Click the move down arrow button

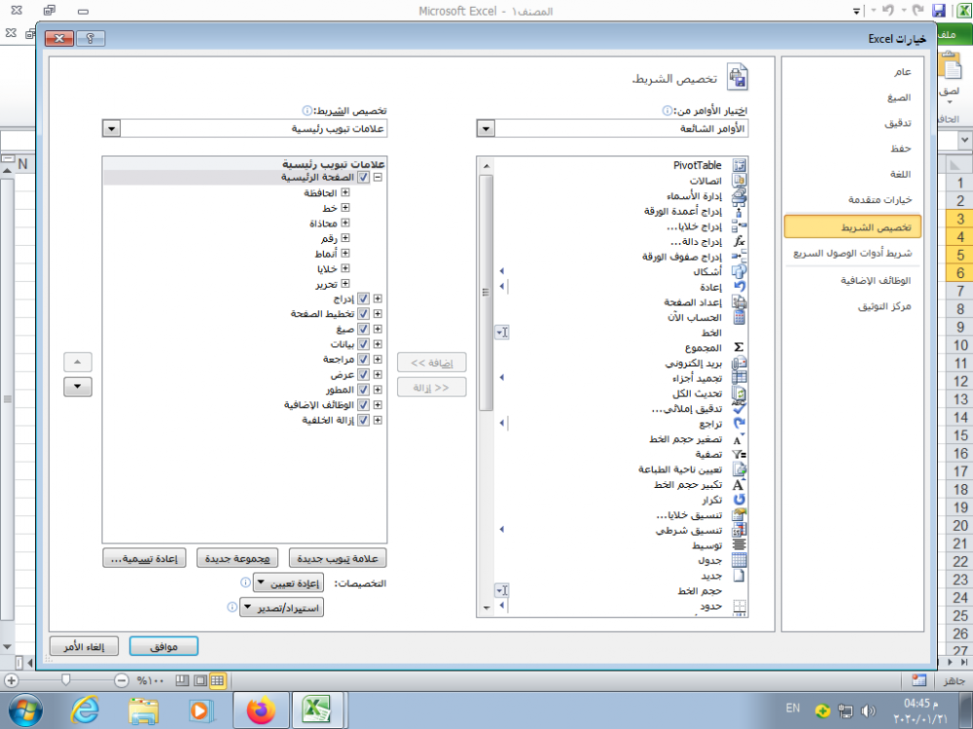[78, 387]
